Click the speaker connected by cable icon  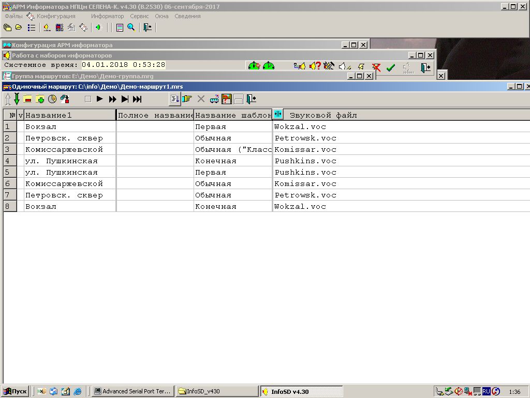(x=300, y=66)
